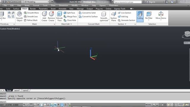This screenshot has width=190, height=107.
Task: Select the Remove Crease tool
Action: pyautogui.click(x=51, y=17)
